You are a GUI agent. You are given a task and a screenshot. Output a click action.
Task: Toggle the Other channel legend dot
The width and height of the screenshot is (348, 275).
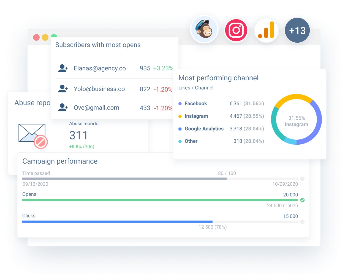pyautogui.click(x=180, y=141)
